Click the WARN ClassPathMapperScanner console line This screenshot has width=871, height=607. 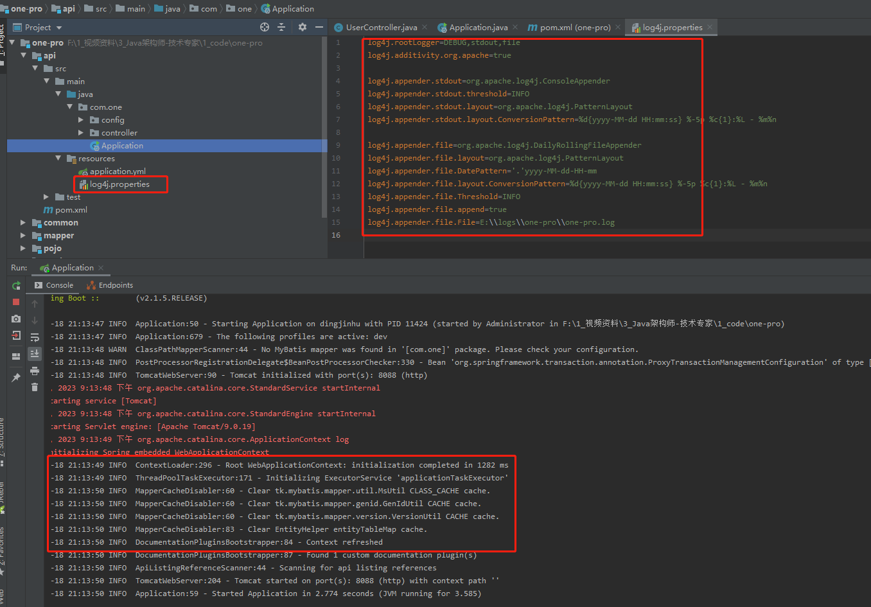pos(344,349)
